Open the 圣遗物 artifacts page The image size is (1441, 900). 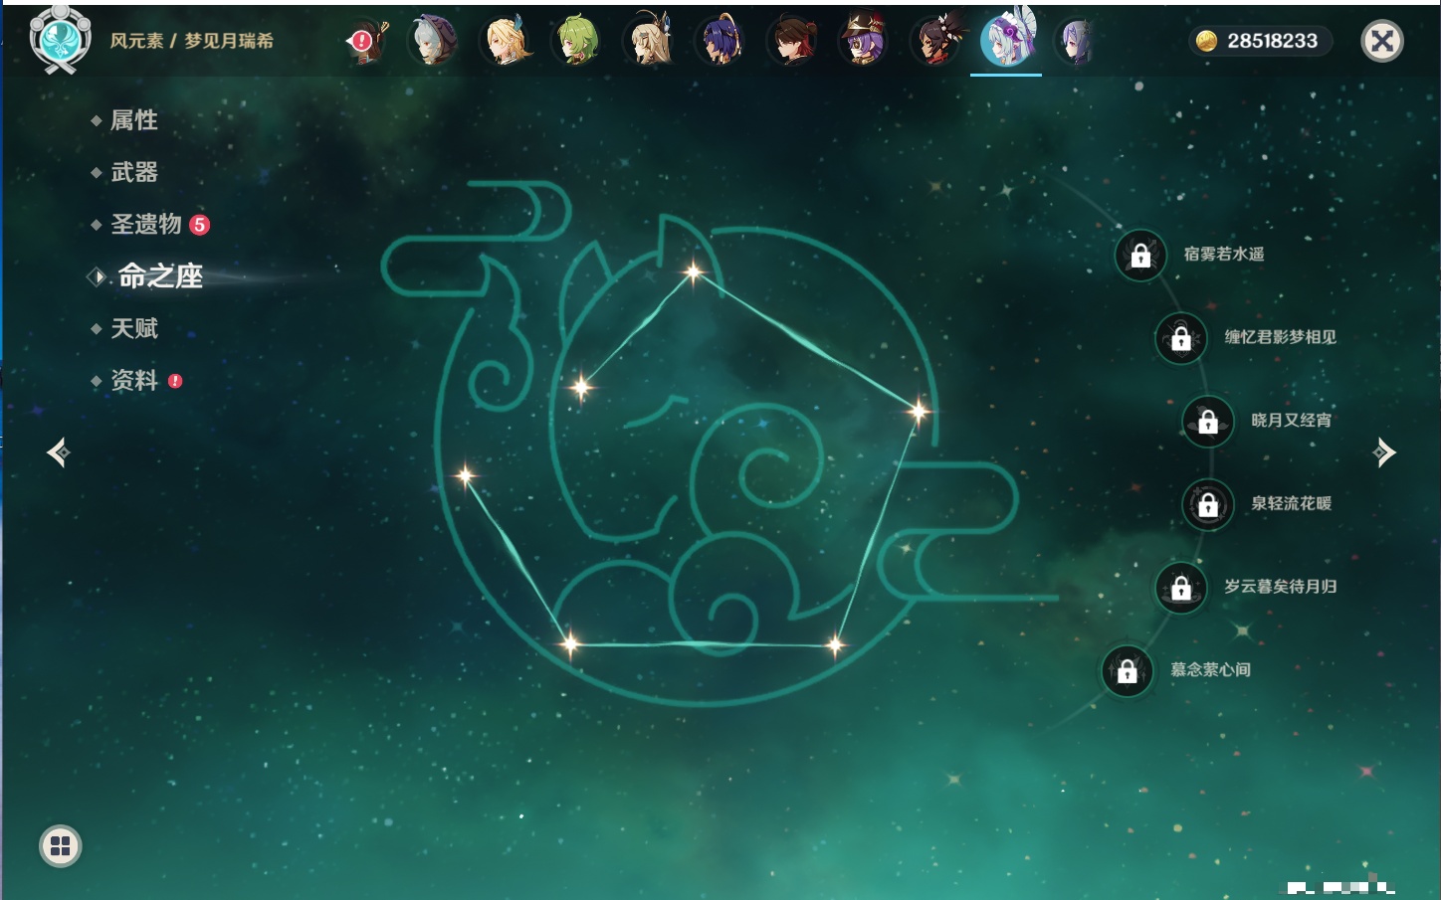(146, 224)
